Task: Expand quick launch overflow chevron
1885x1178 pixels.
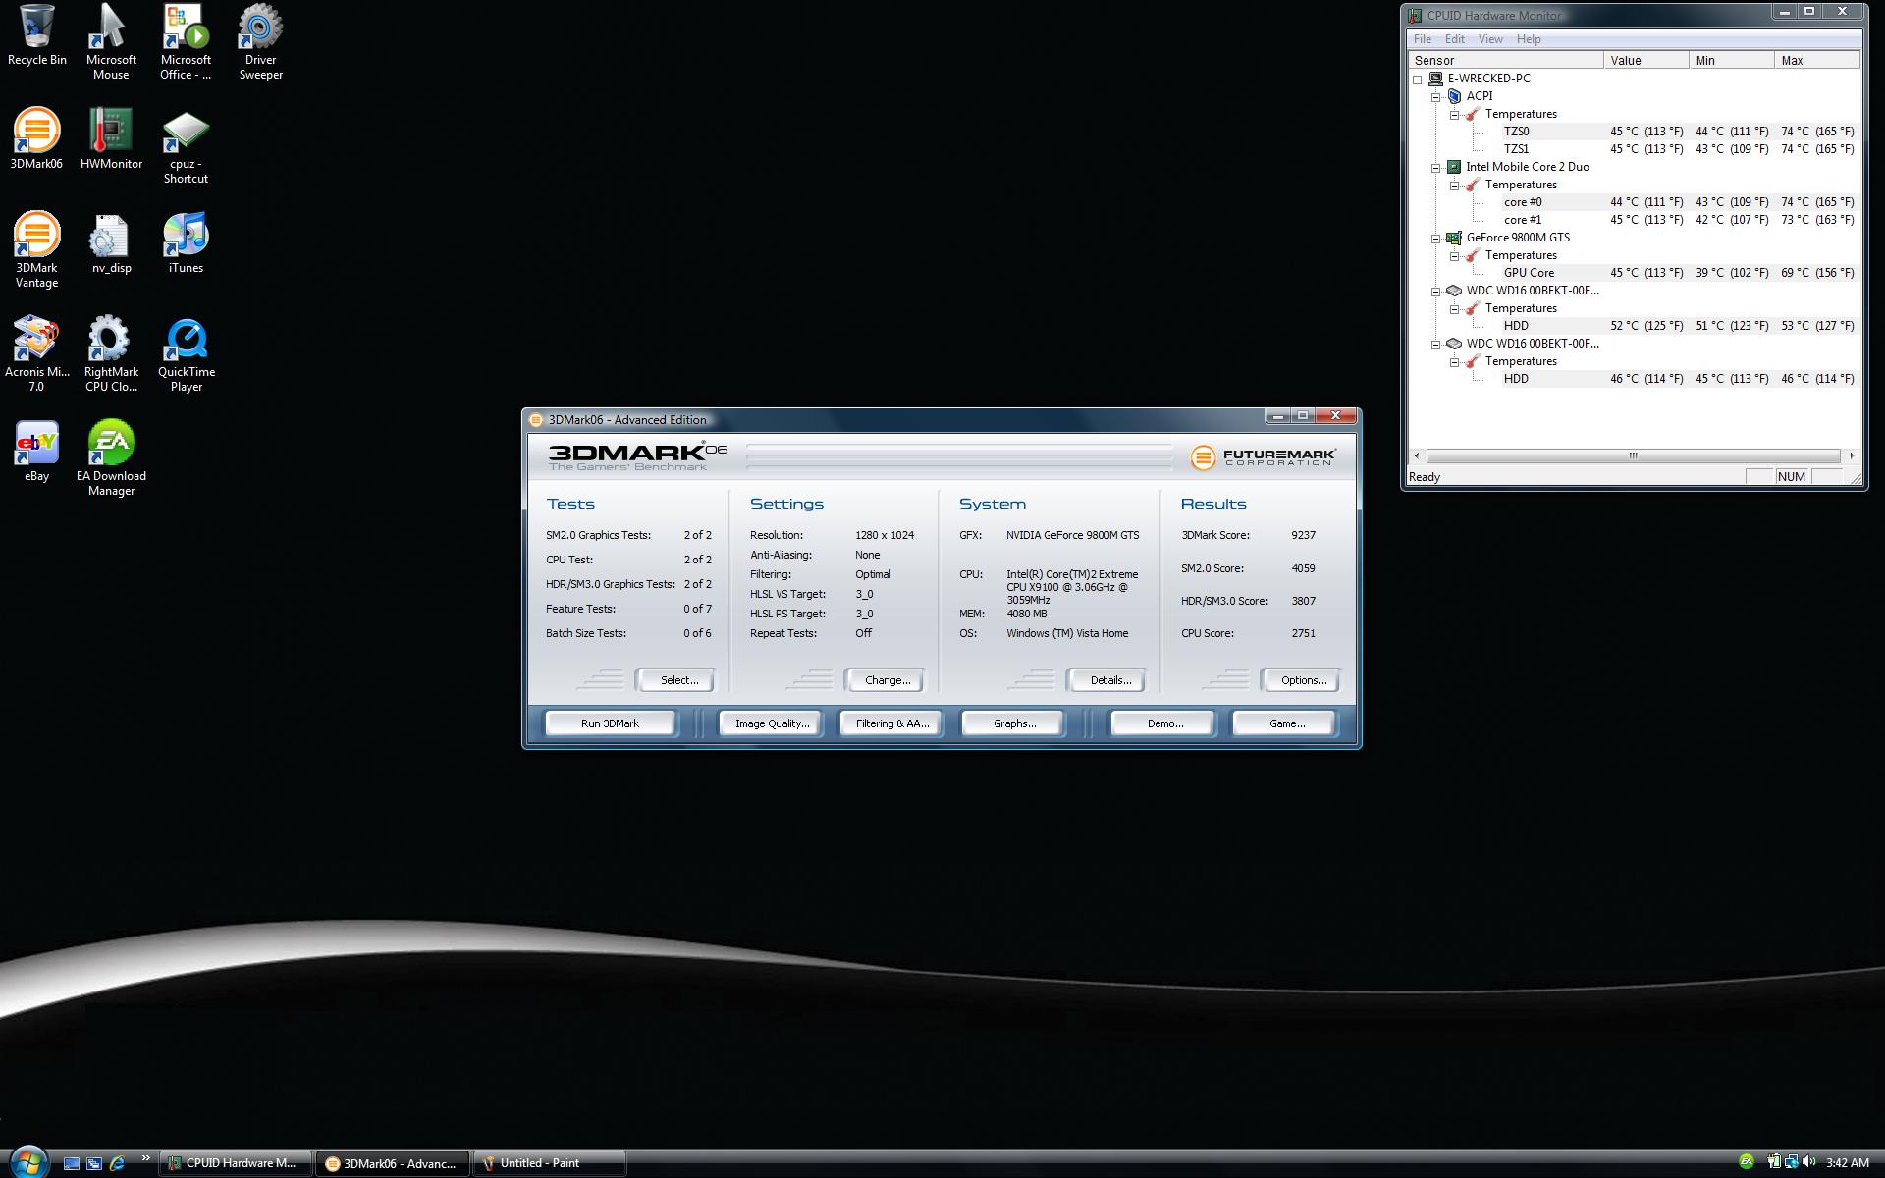Action: pyautogui.click(x=146, y=1158)
